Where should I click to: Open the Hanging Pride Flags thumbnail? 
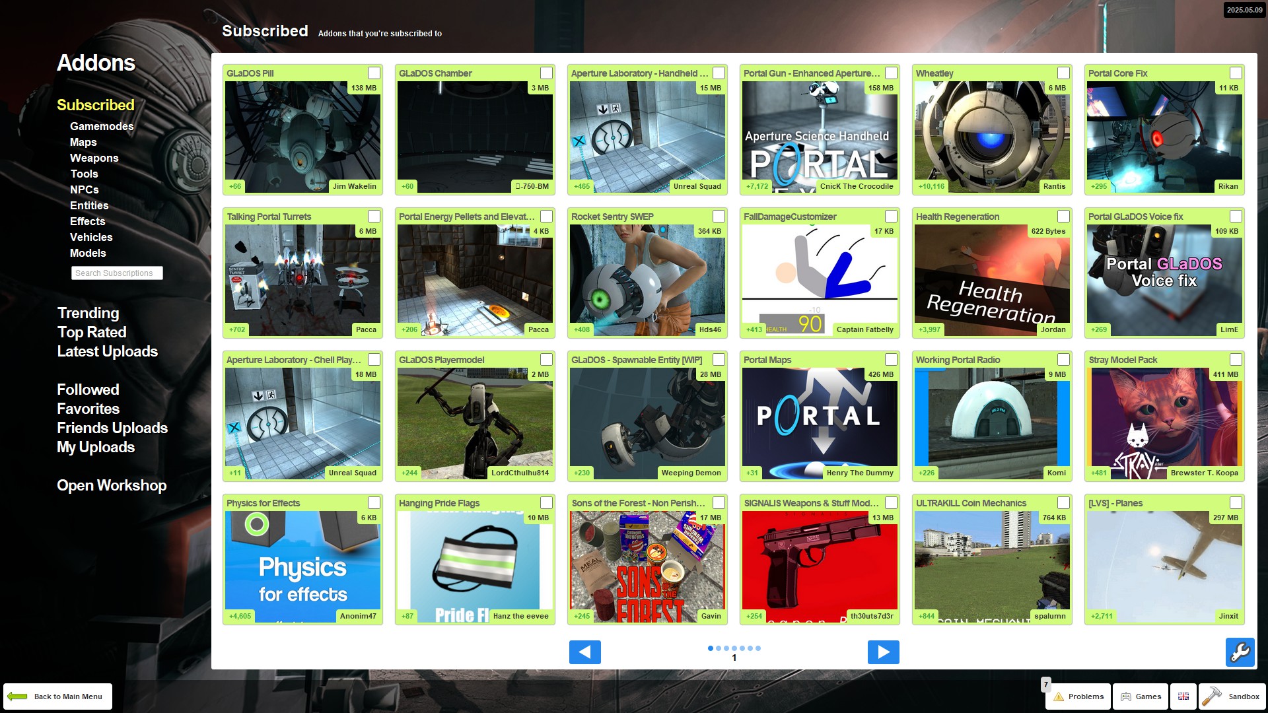(475, 566)
